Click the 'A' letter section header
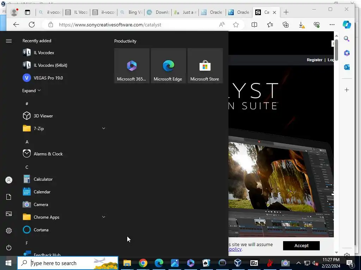361x270 pixels. [x=27, y=142]
